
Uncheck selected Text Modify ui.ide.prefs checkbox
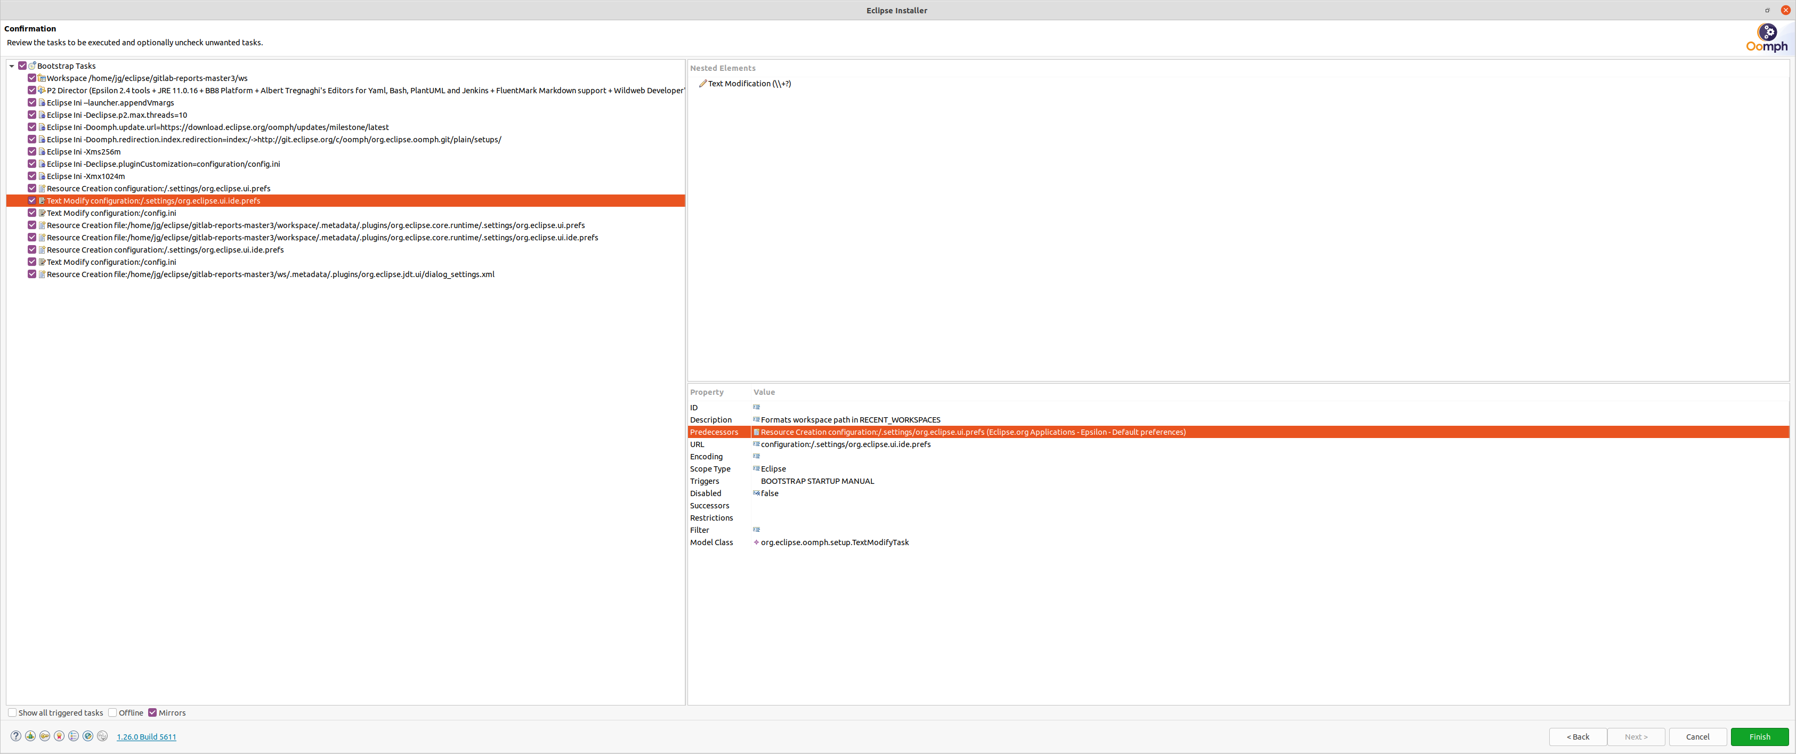coord(32,201)
